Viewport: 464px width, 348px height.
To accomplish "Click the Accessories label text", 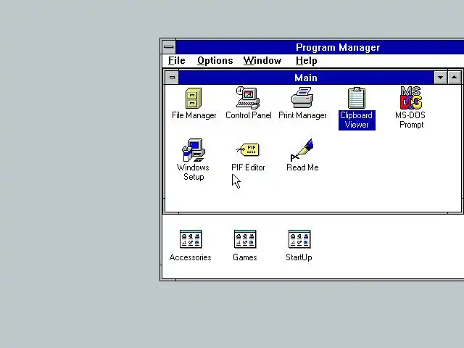I will tap(190, 257).
